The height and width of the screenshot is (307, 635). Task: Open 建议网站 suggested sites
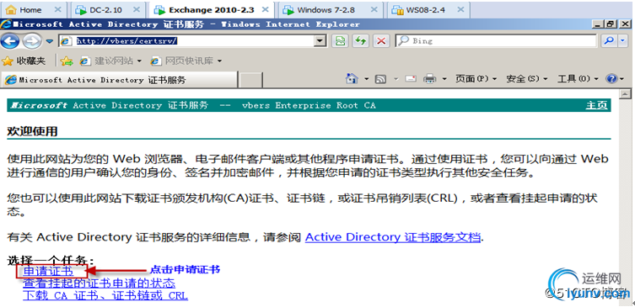(x=110, y=61)
